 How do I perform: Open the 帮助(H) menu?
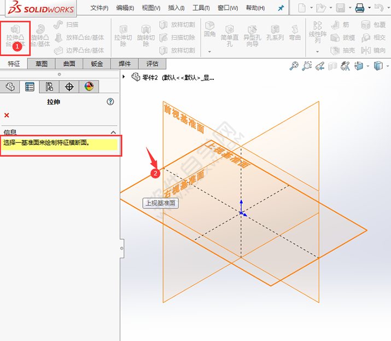click(255, 8)
